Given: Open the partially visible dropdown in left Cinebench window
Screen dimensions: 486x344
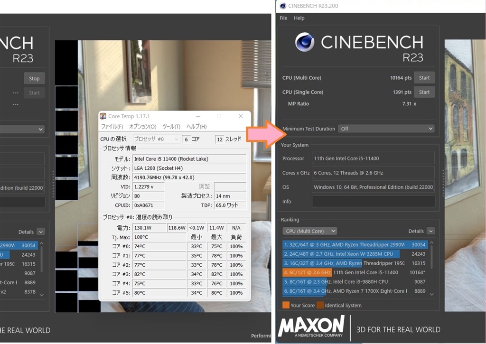Looking at the screenshot, I should tap(22, 129).
